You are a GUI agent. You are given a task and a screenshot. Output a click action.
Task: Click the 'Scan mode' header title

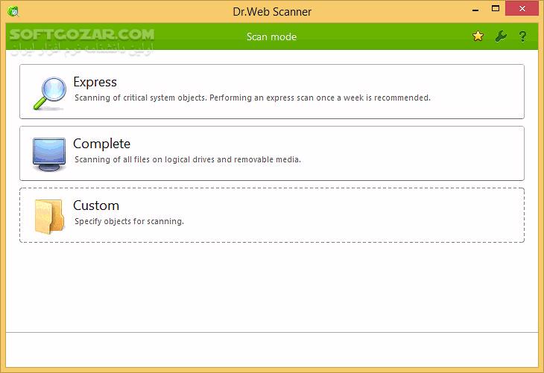[272, 36]
